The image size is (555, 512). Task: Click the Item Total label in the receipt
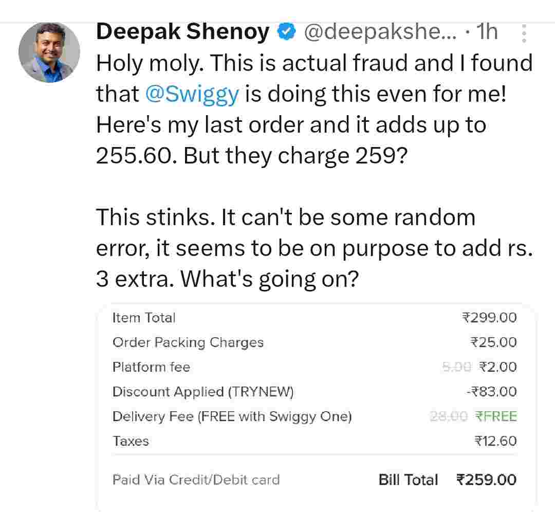point(144,318)
